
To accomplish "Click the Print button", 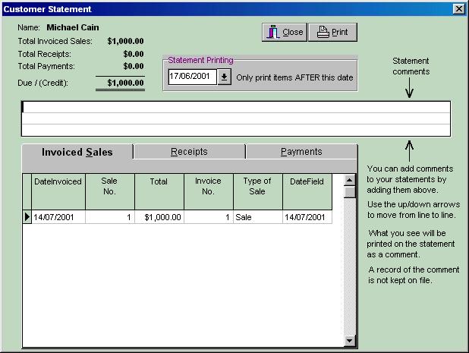I will tap(332, 32).
